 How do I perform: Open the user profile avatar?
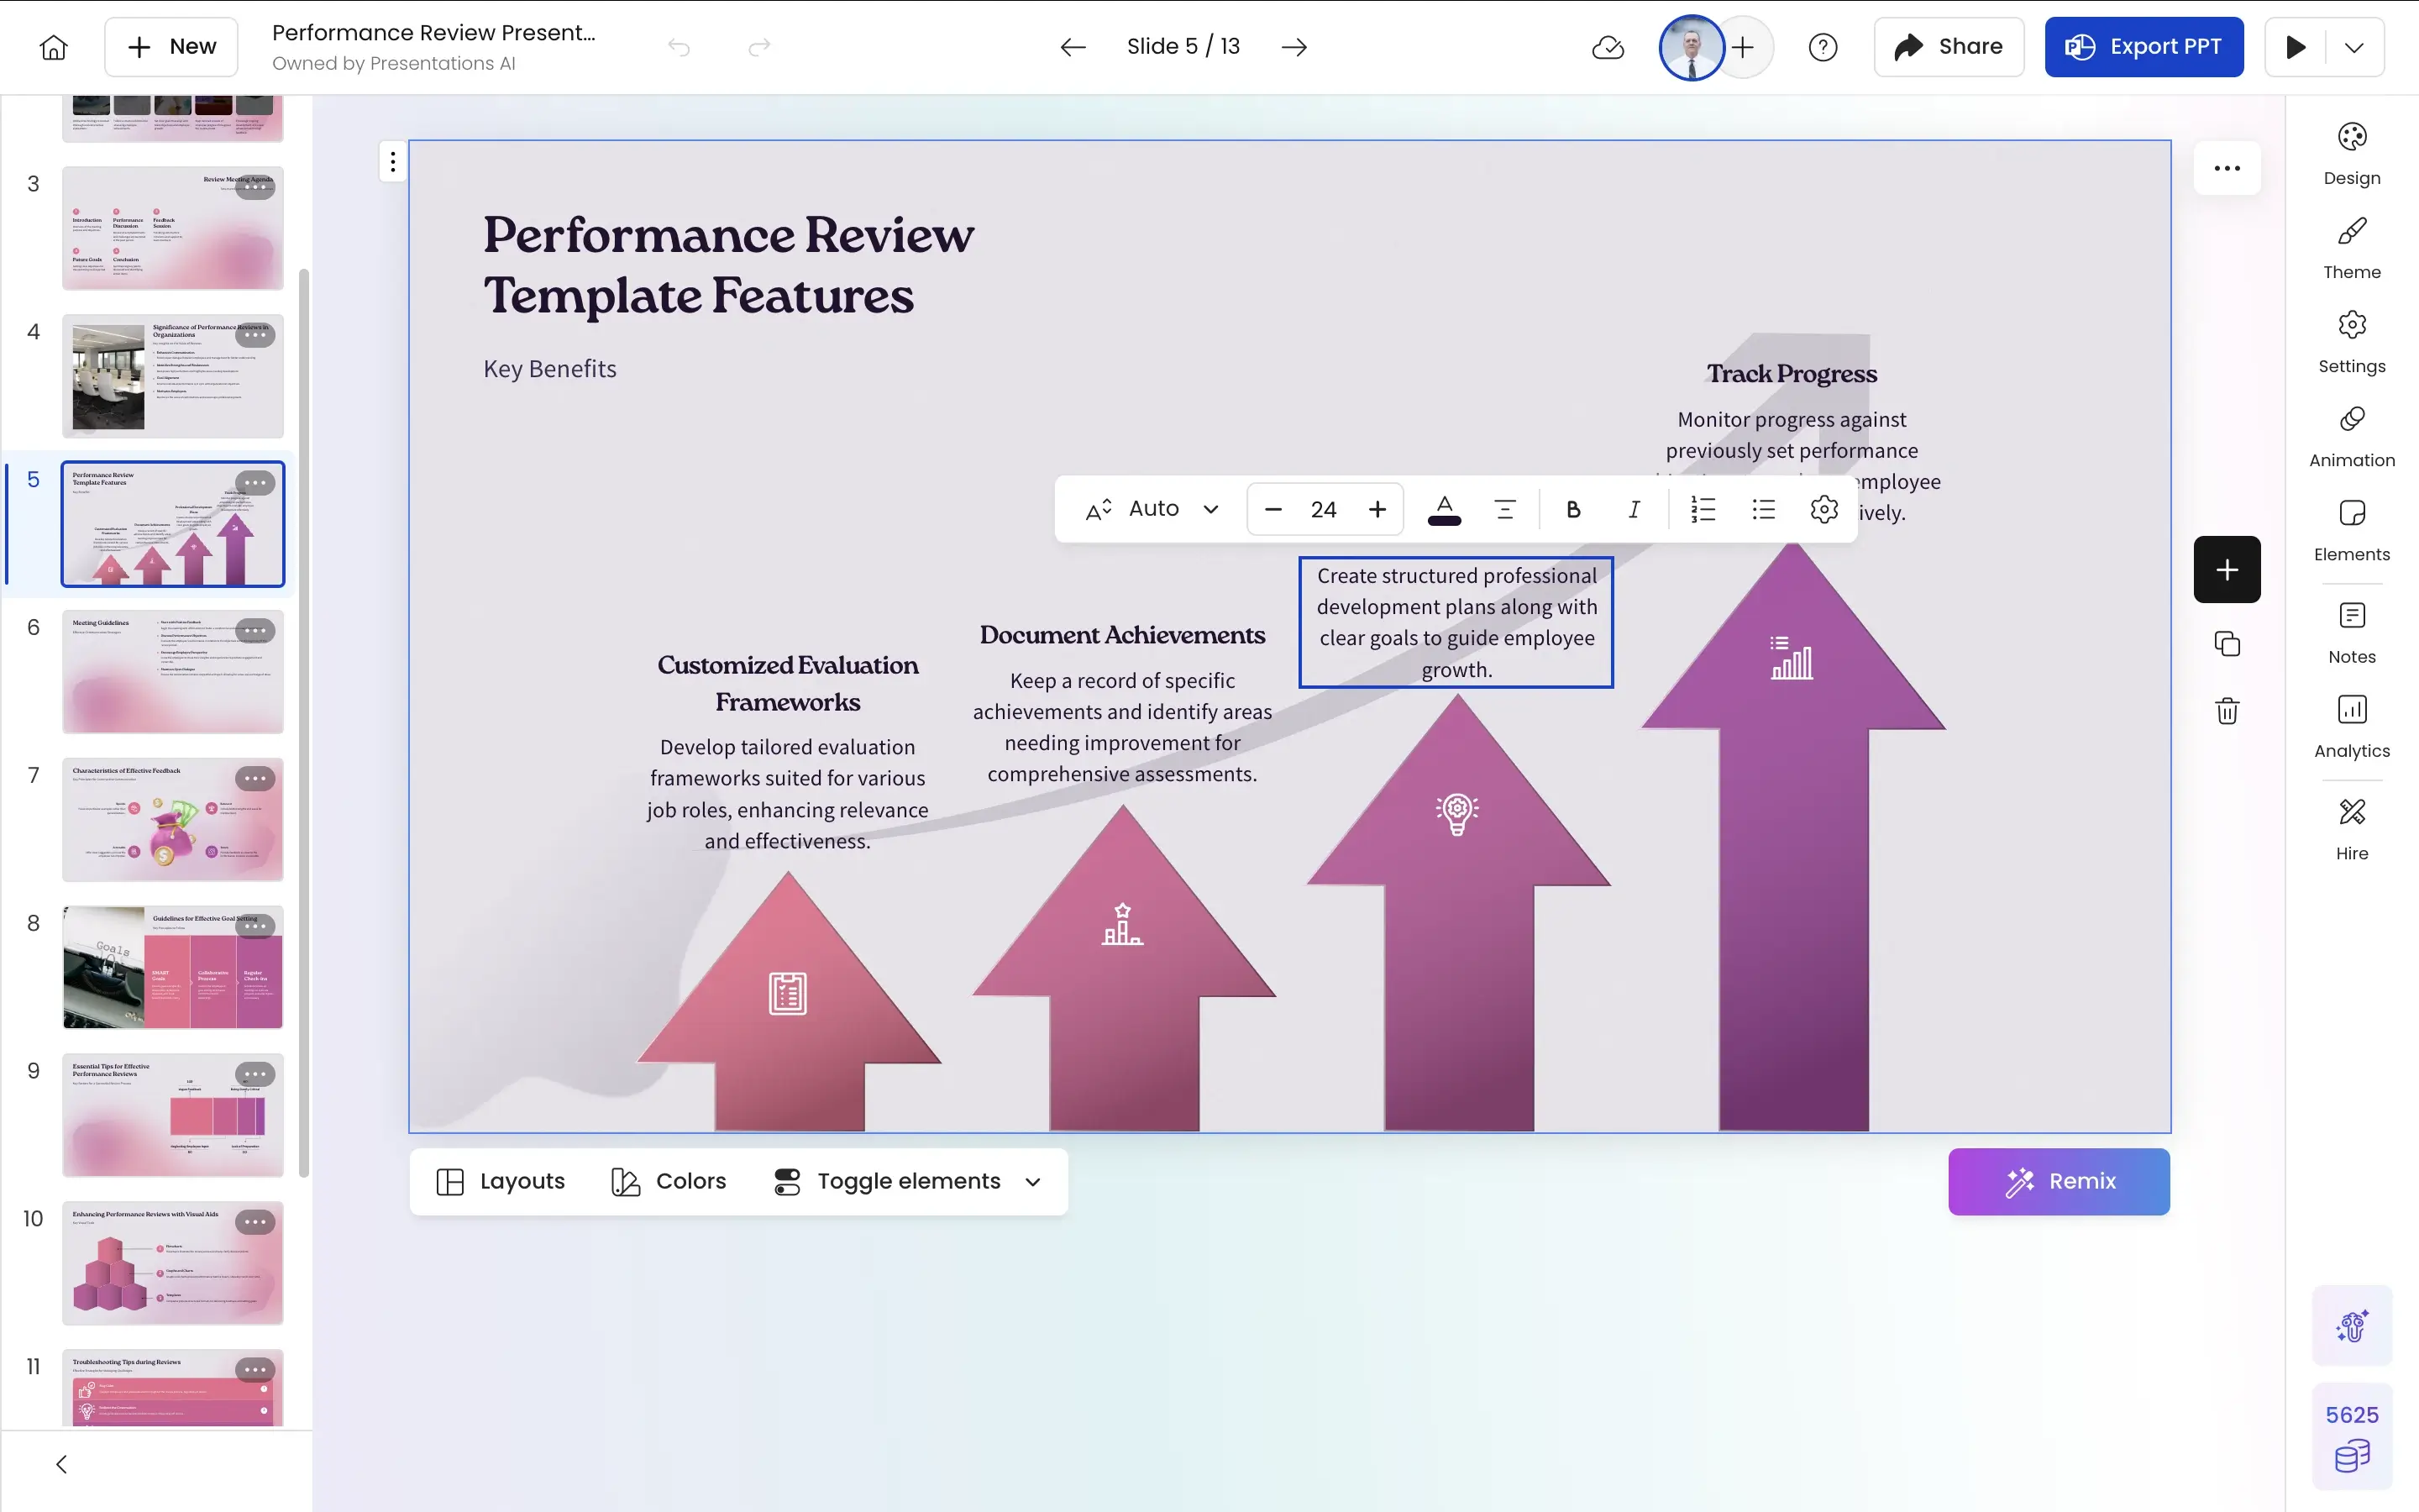point(1692,47)
